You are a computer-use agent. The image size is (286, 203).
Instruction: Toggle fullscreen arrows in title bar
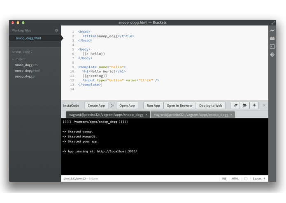[273, 23]
